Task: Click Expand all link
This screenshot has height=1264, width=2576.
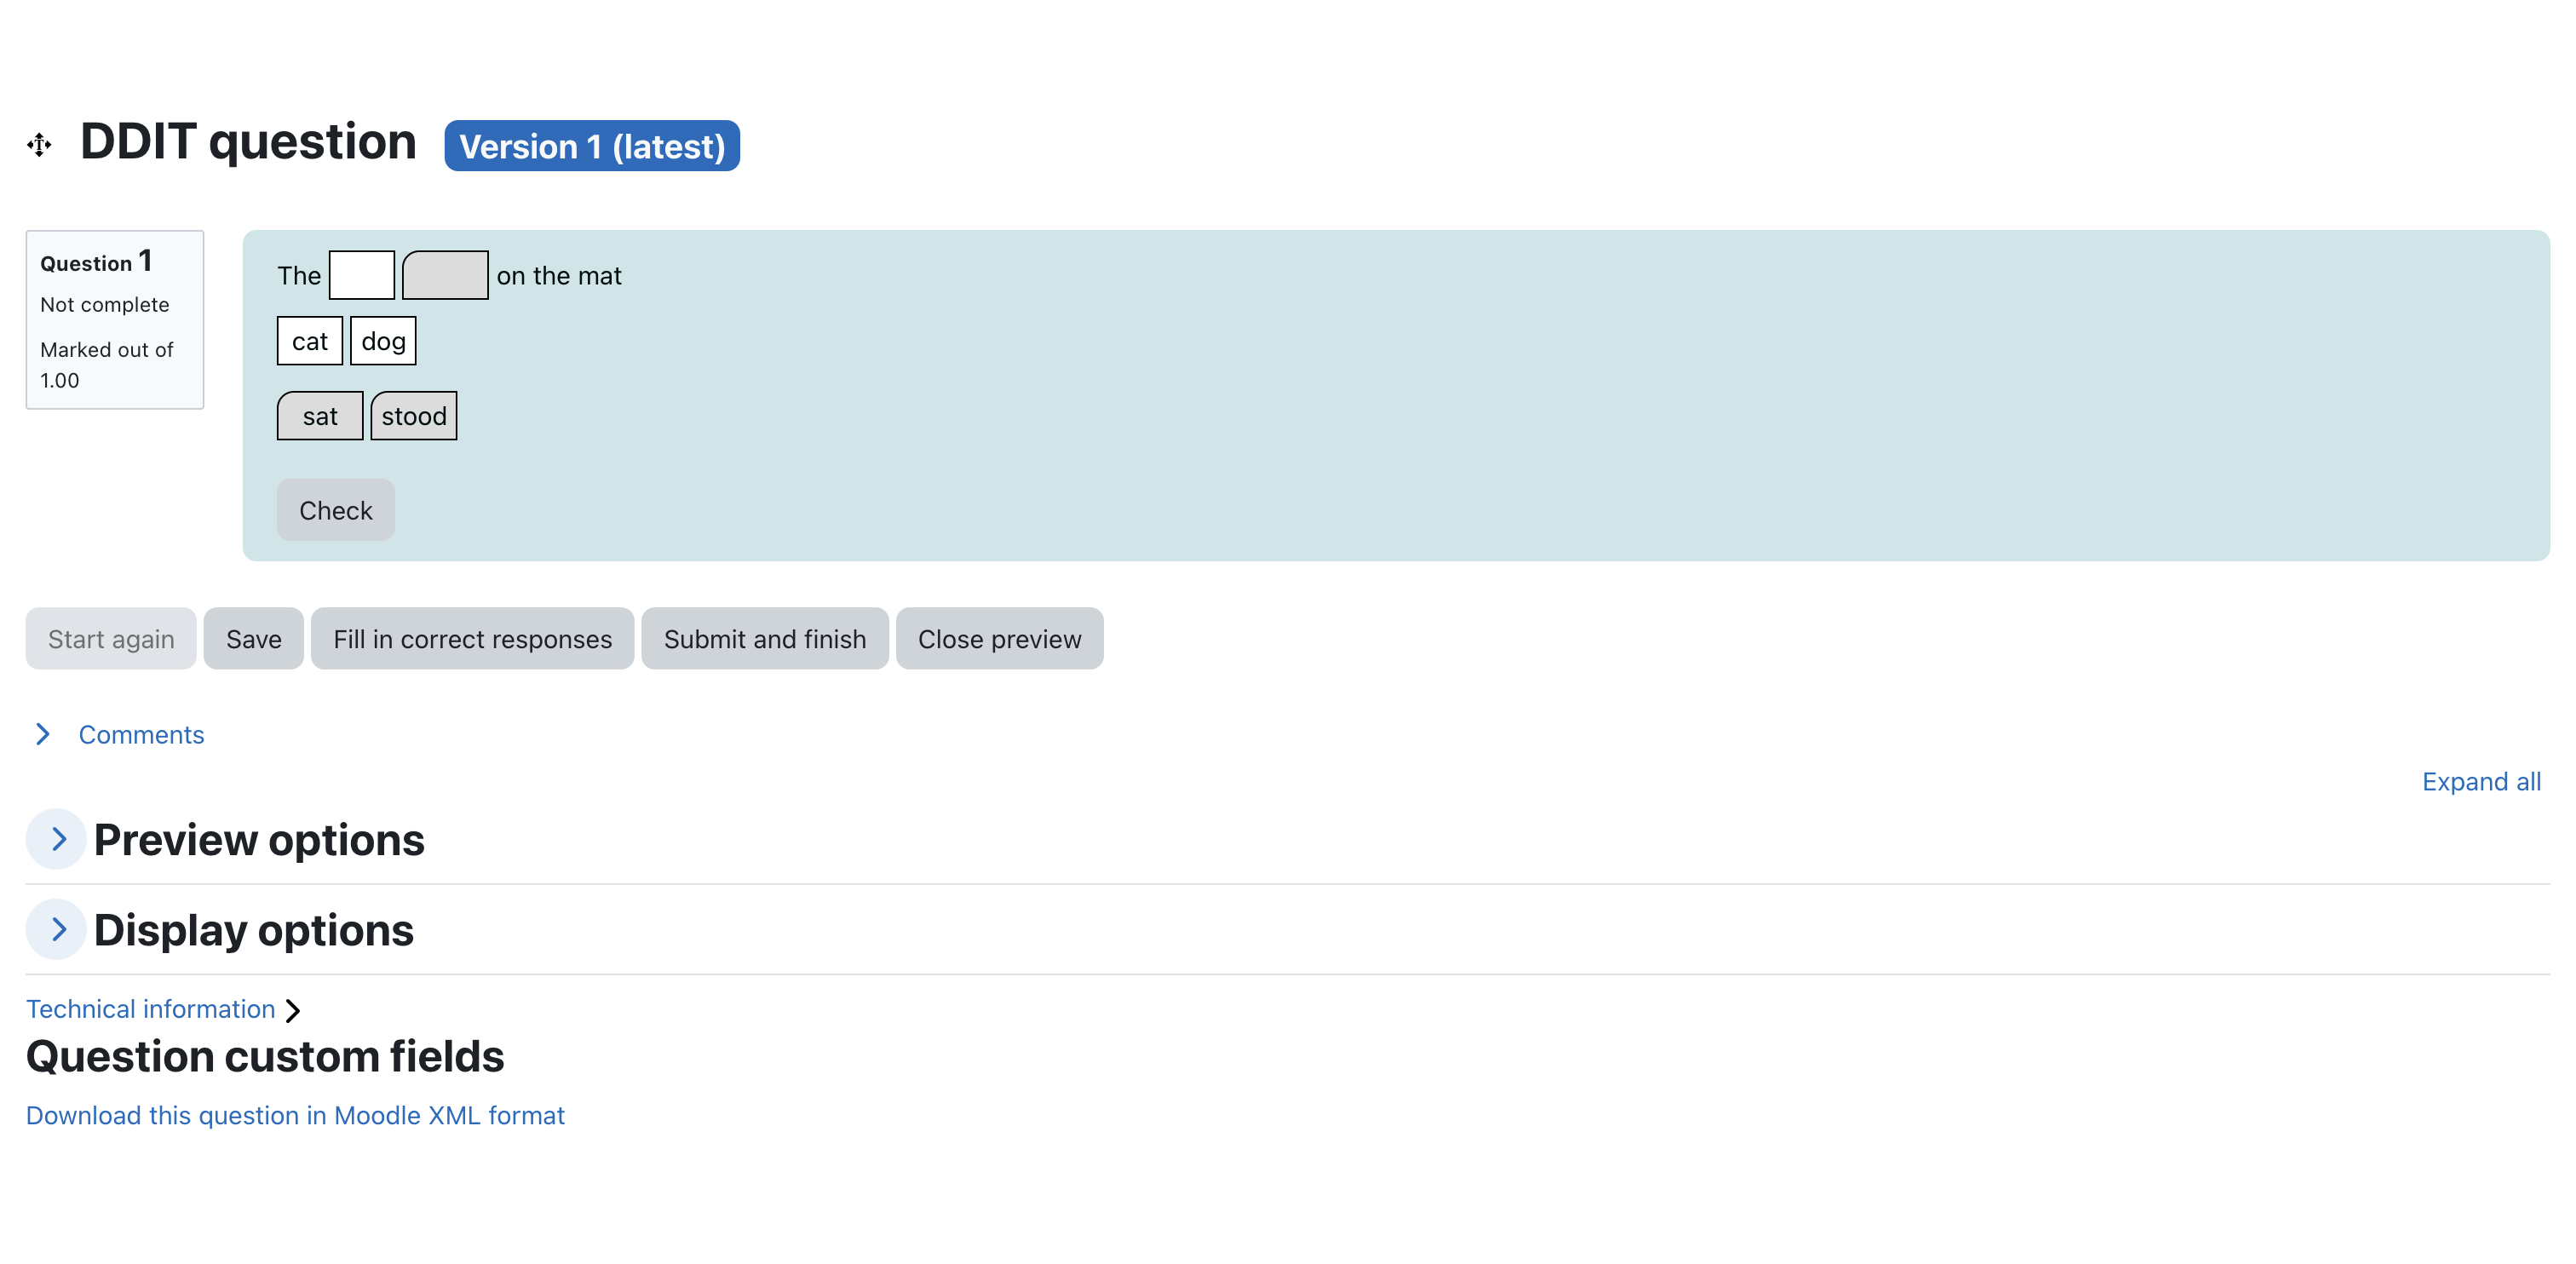Action: tap(2481, 782)
